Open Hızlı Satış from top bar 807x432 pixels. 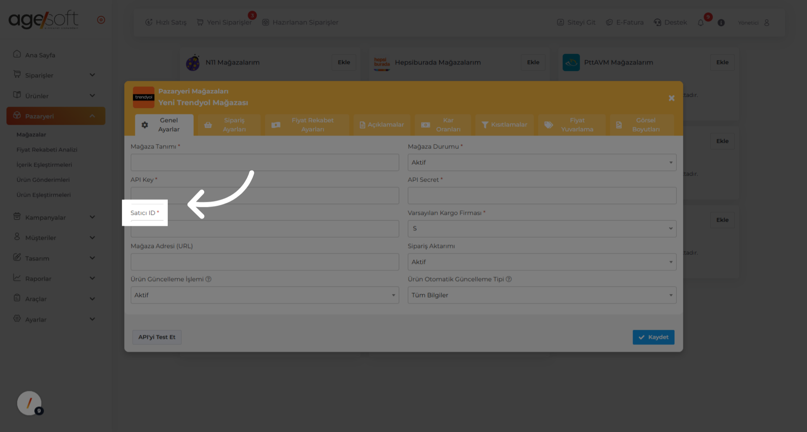166,22
